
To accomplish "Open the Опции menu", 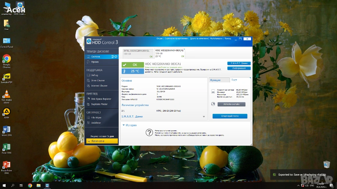I will click(159, 39).
